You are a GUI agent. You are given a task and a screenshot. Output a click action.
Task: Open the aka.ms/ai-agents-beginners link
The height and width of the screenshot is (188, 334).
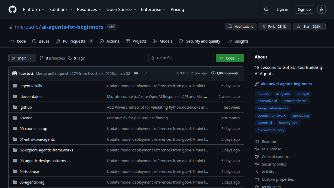point(287,84)
